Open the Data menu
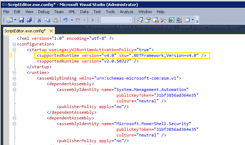 (x=84, y=12)
